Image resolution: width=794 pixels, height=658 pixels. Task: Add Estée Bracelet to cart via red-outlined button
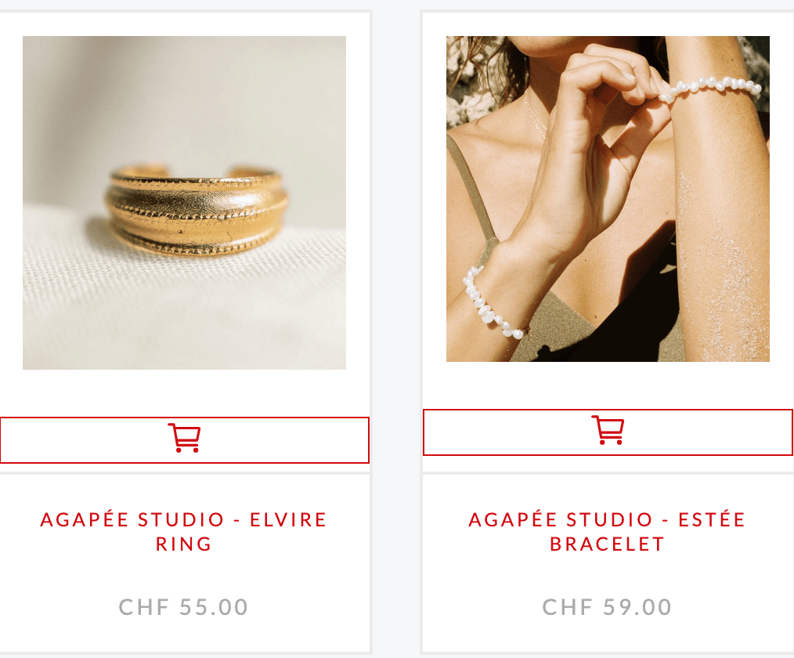tap(608, 432)
